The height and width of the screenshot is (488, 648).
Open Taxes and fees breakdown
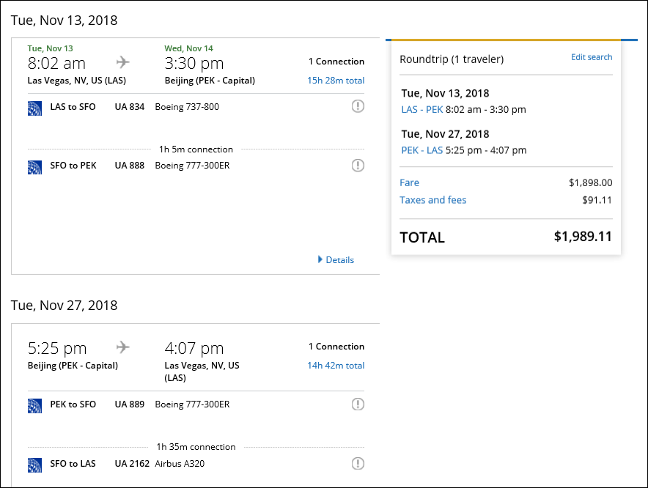tap(433, 200)
